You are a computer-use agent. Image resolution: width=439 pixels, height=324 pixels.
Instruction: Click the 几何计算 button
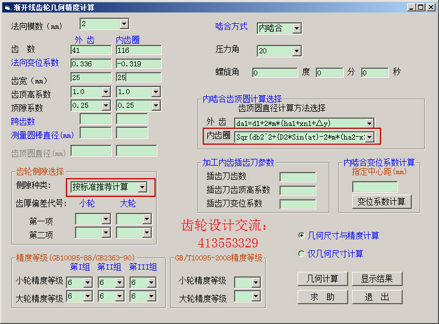(323, 279)
